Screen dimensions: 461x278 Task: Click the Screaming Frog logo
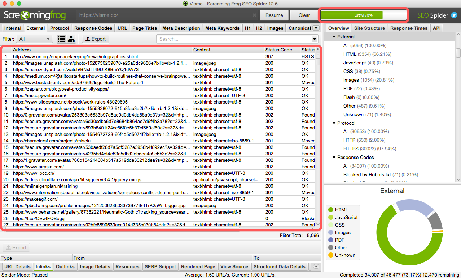click(x=35, y=15)
